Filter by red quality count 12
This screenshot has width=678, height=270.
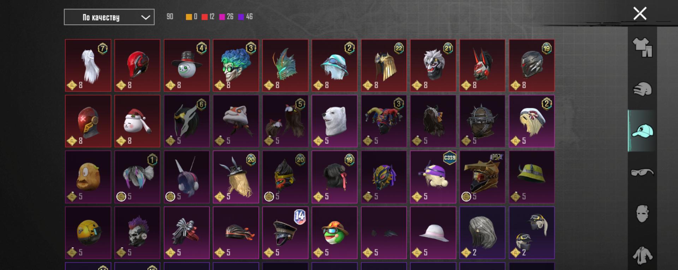208,17
